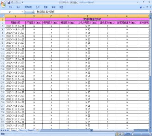
Task: Open the 公式 (Formulas) ribbon tab
Action: tap(38, 7)
